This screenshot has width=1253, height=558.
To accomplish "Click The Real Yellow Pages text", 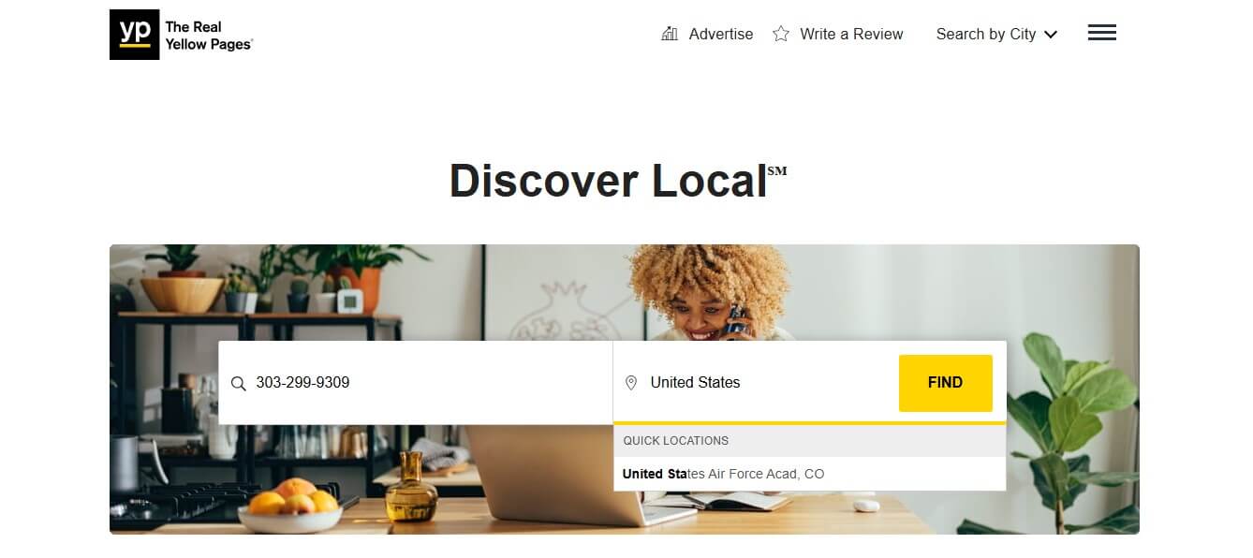I will tap(209, 36).
